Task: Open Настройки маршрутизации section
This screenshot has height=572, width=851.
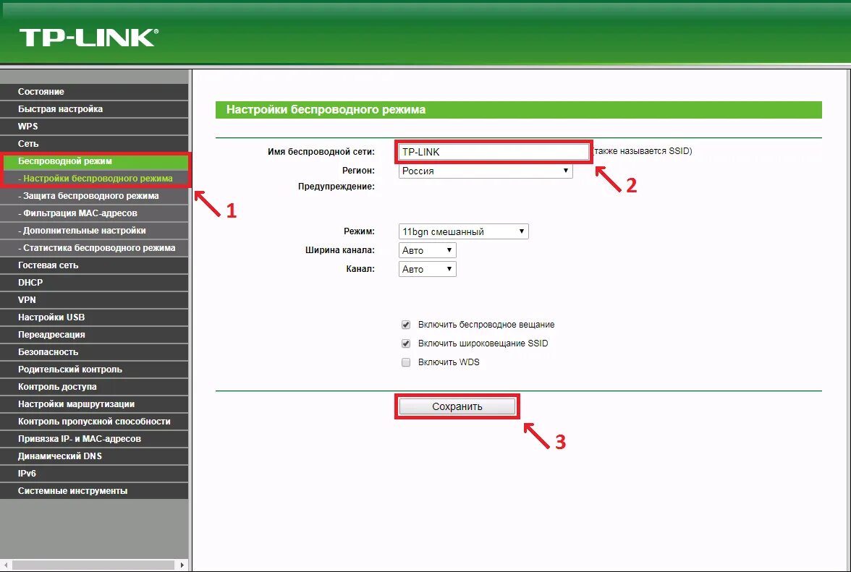Action: click(94, 404)
